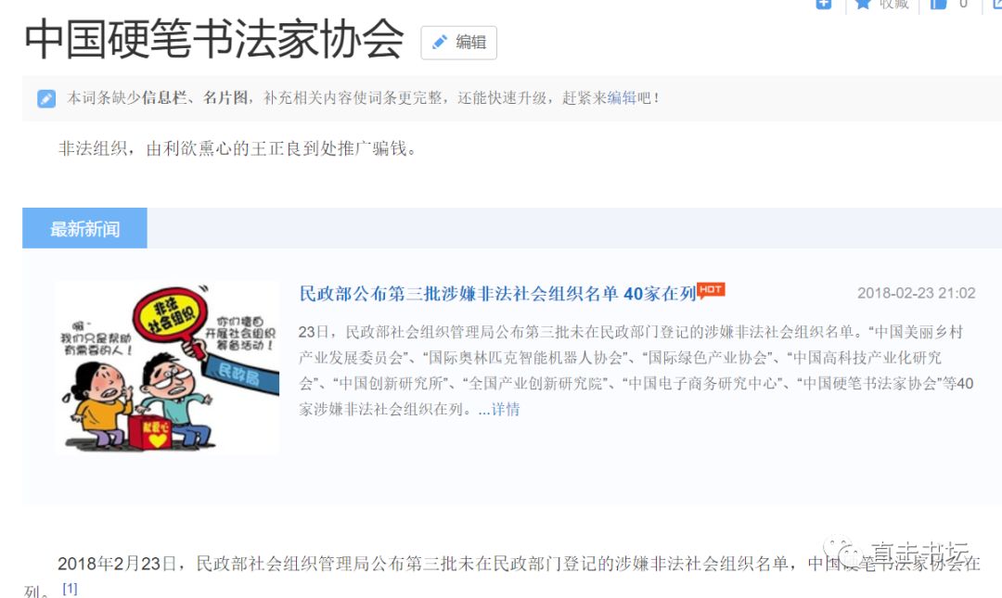The width and height of the screenshot is (1002, 598).
Task: Open the reference [1] footnote link
Action: 70,589
